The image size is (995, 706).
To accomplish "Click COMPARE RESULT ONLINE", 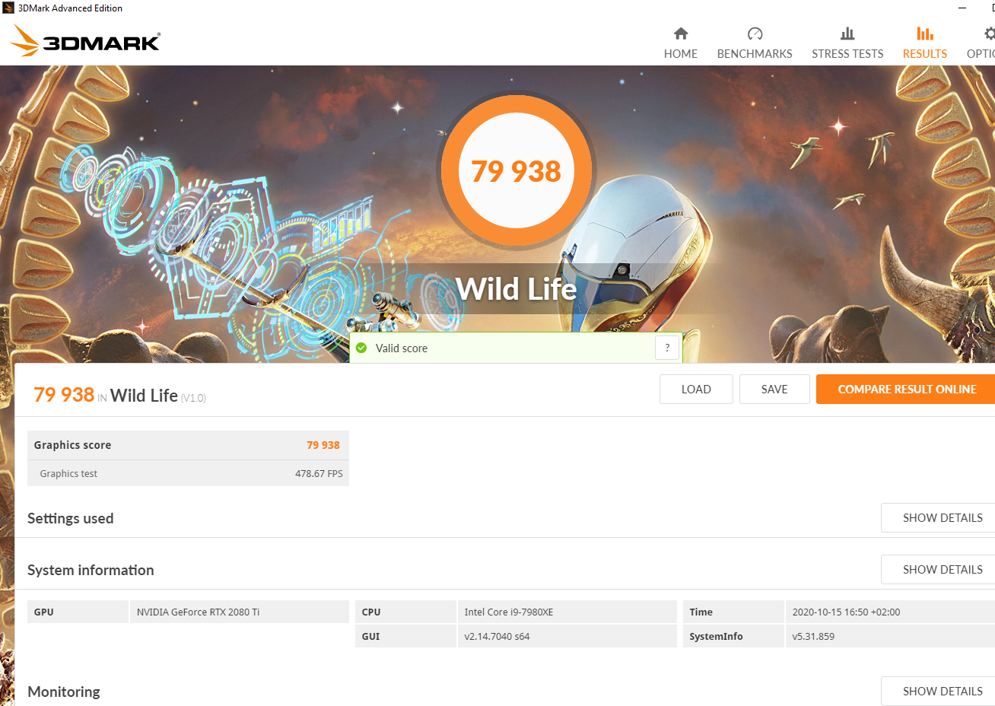I will coord(906,389).
